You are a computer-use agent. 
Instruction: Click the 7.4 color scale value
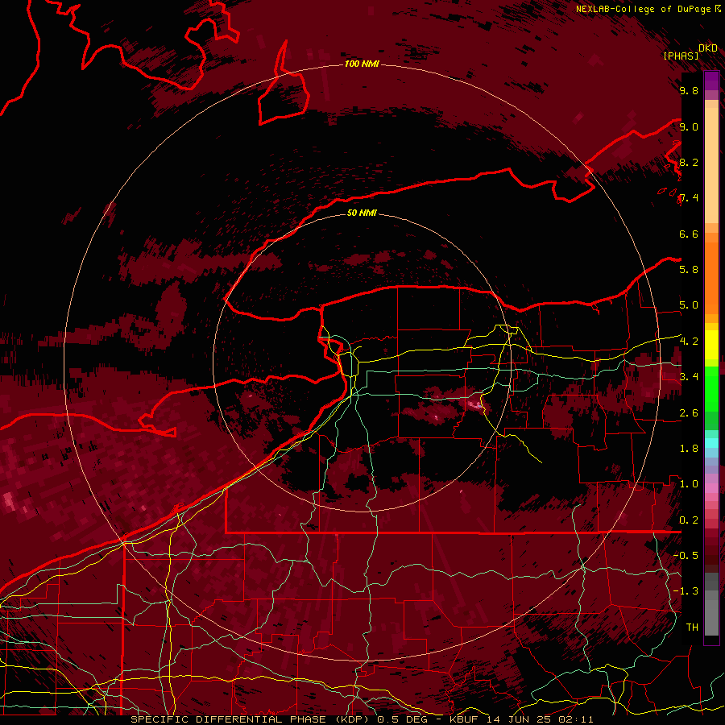689,198
